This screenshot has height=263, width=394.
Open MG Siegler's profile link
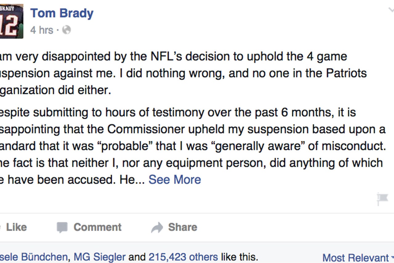click(100, 257)
